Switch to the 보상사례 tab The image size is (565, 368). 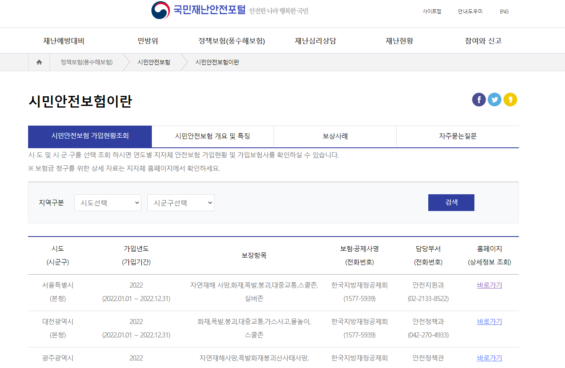[x=334, y=136]
